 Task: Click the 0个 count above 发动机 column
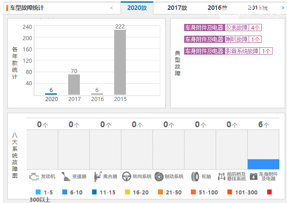tap(42, 125)
